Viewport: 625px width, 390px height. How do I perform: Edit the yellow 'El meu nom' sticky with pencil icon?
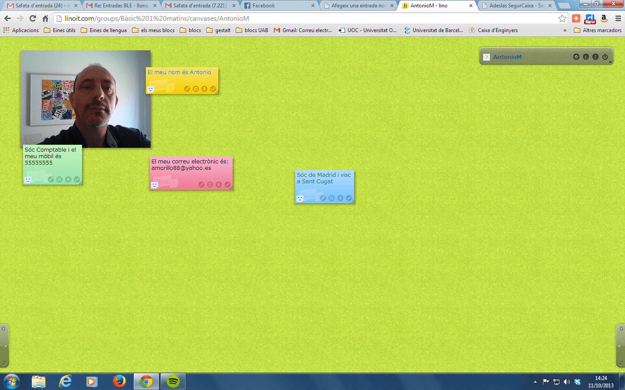click(187, 89)
